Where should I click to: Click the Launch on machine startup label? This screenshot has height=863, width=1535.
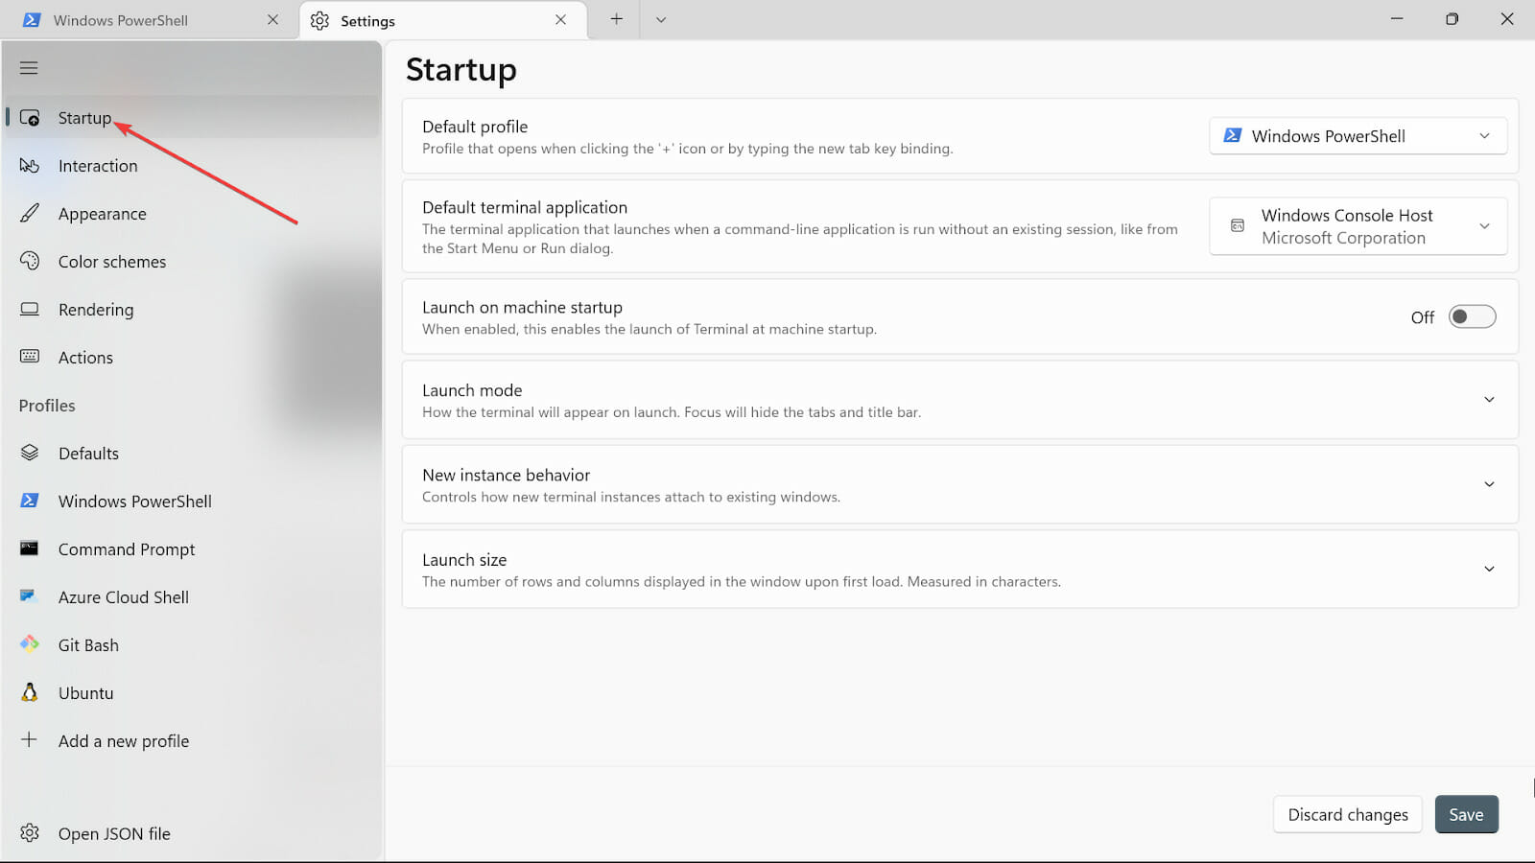click(522, 308)
